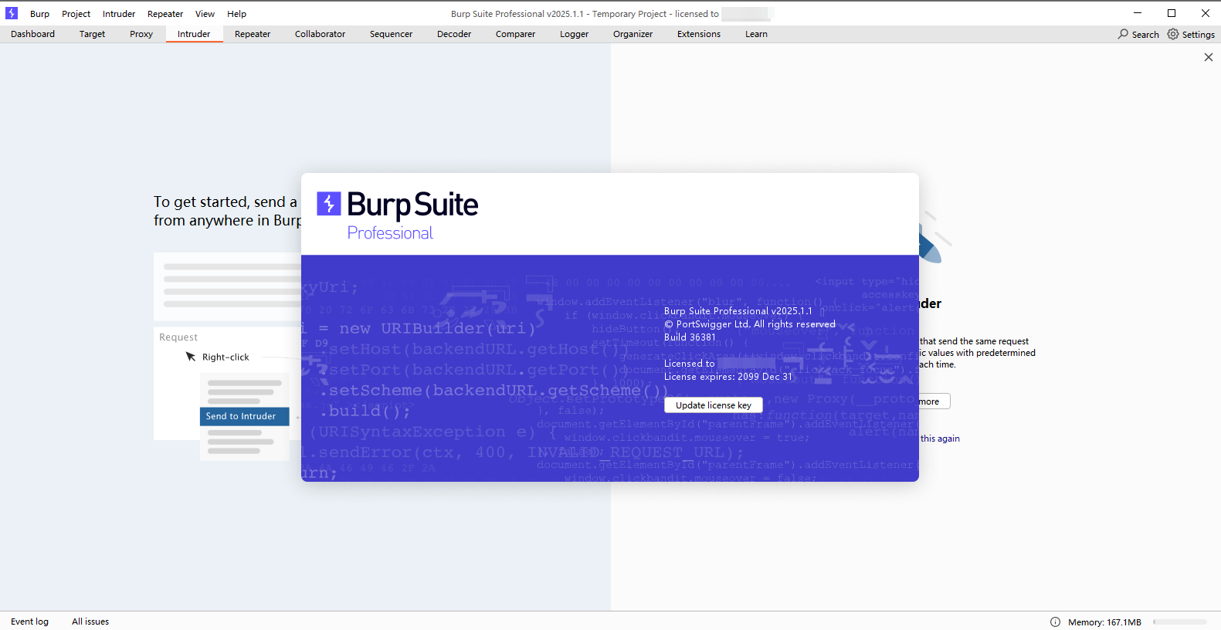Open the Burp menu
Viewport: 1221px width, 630px height.
pyautogui.click(x=39, y=14)
